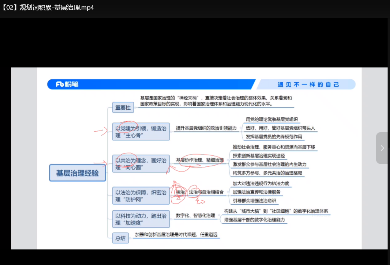Click text '数字化、智慧化治理'
This screenshot has width=390, height=265.
196,216
